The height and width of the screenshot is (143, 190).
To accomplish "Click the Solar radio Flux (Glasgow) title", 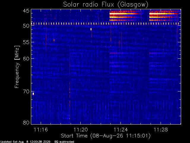I will coord(106,5).
